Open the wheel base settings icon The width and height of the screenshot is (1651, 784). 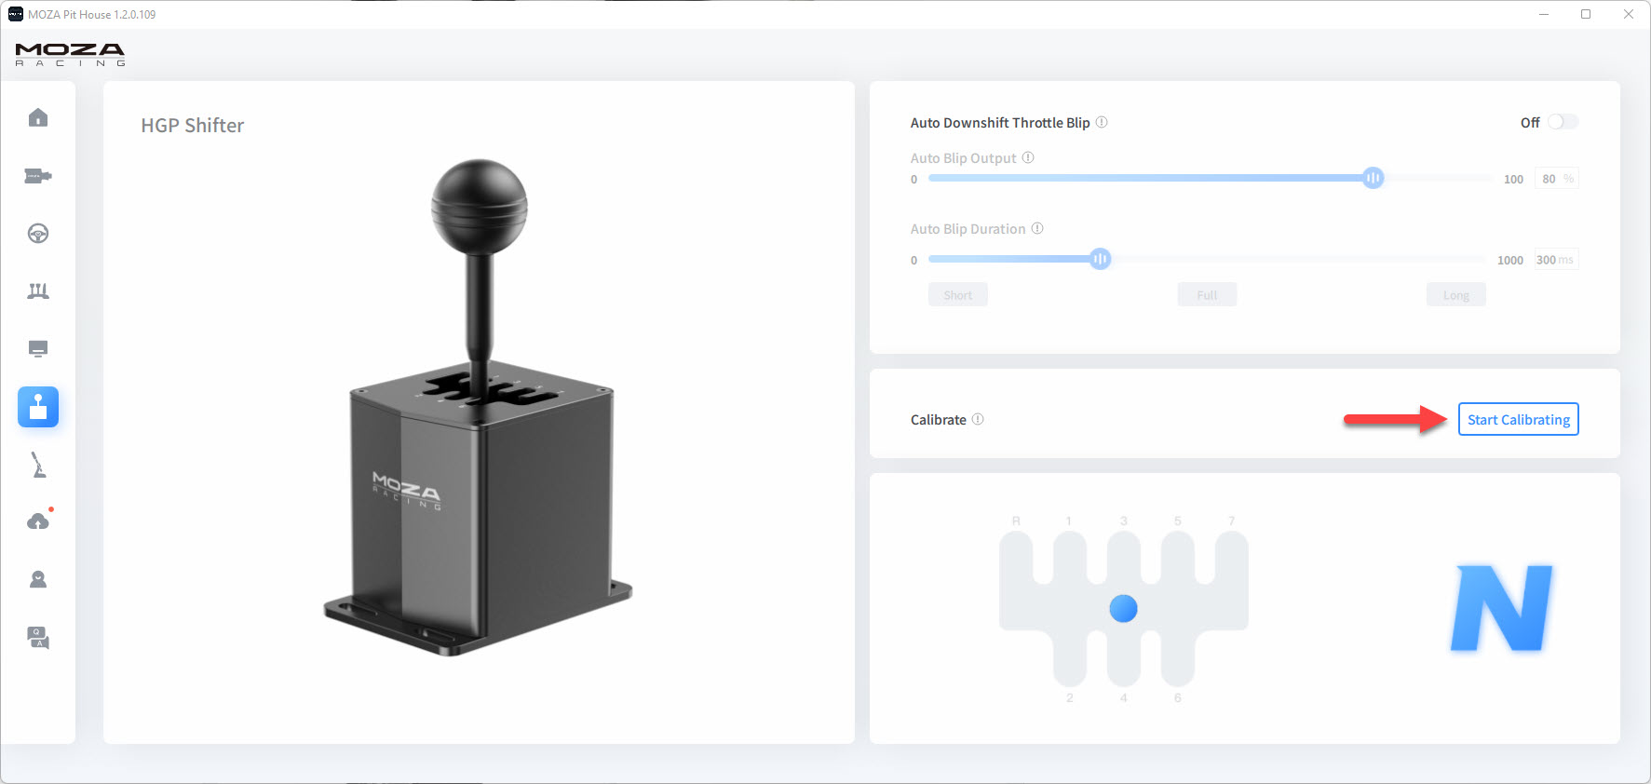click(x=38, y=176)
